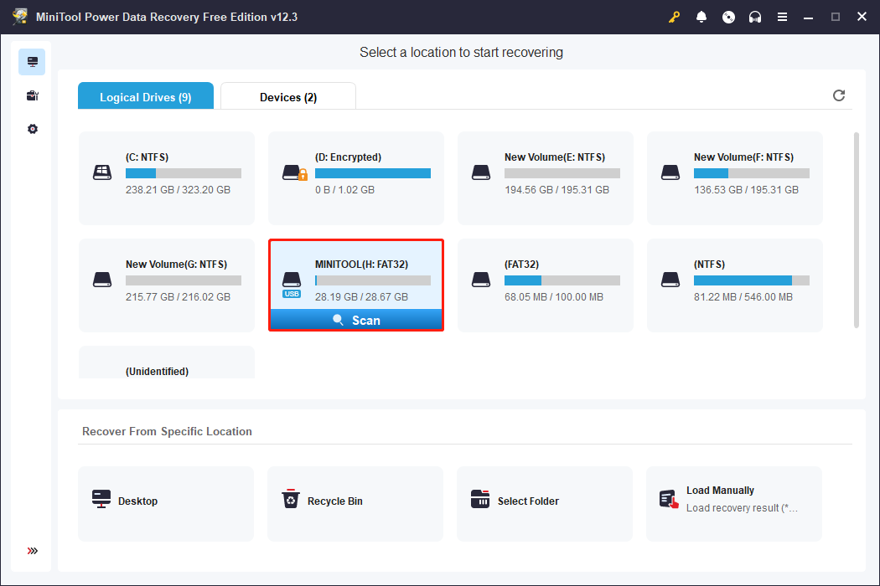Viewport: 880px width, 586px height.
Task: Click the key register icon in title bar
Action: [x=675, y=17]
